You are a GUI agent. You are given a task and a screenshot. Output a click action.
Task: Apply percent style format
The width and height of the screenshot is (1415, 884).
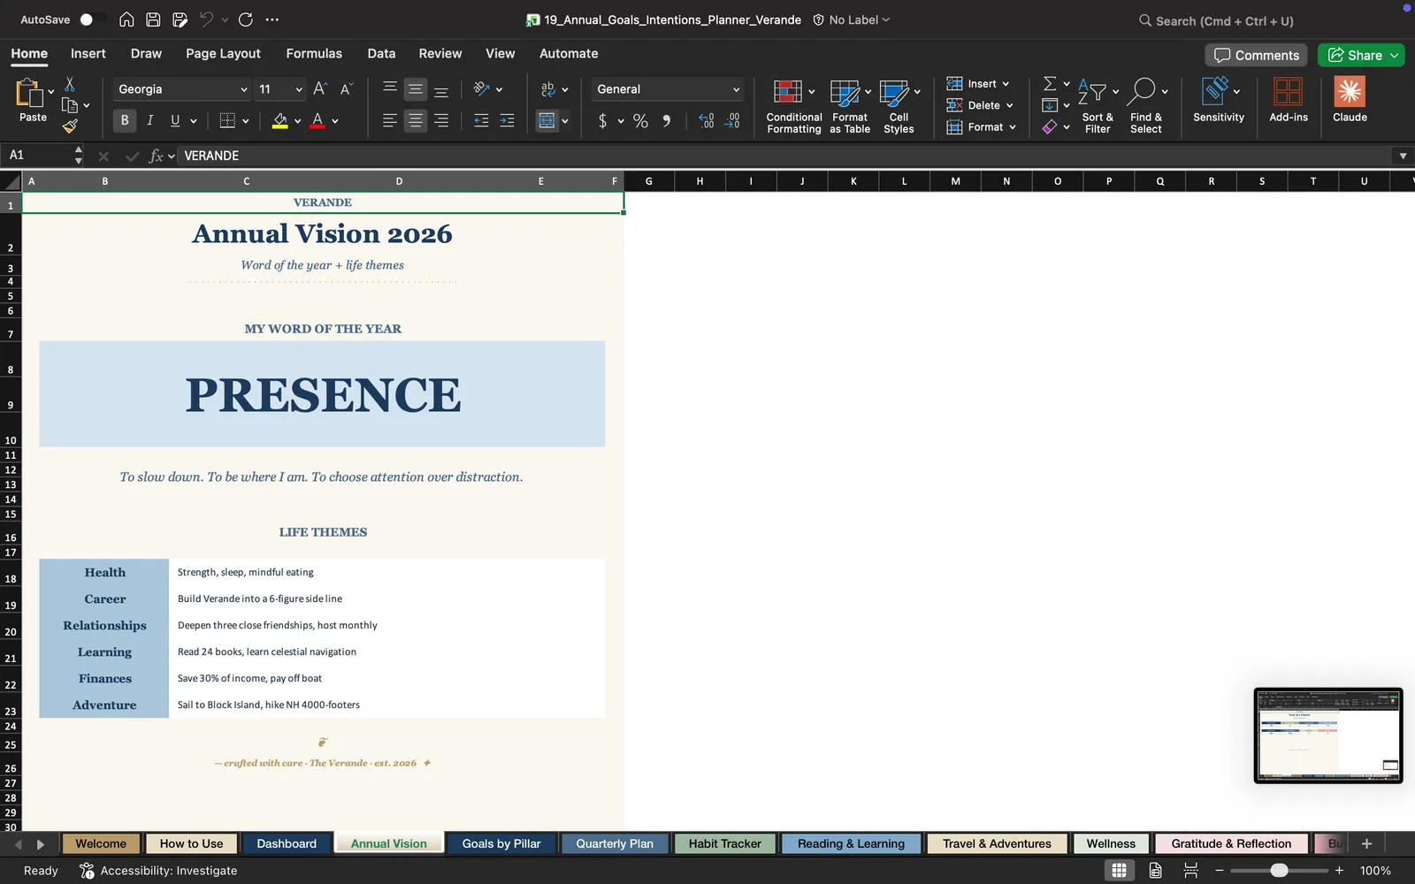tap(640, 121)
